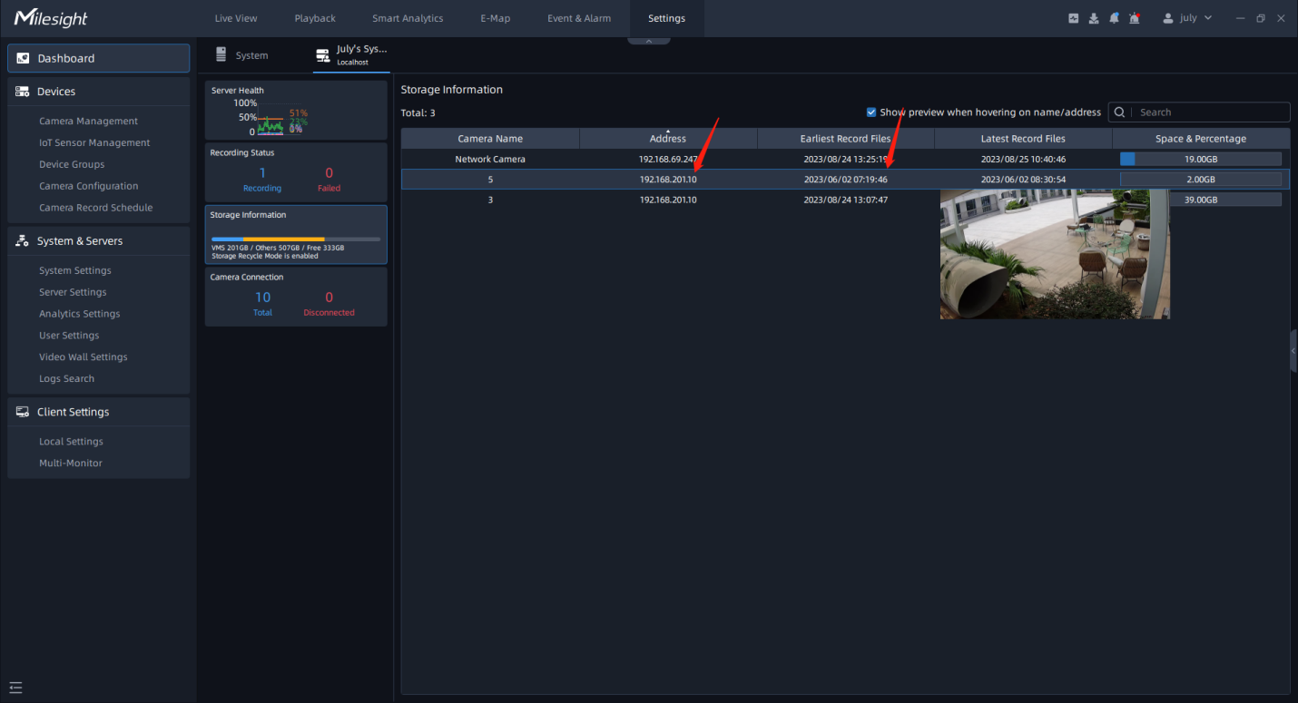Click the server health monitor icon in titlebar
Screen dimensions: 1298x703
[1073, 17]
